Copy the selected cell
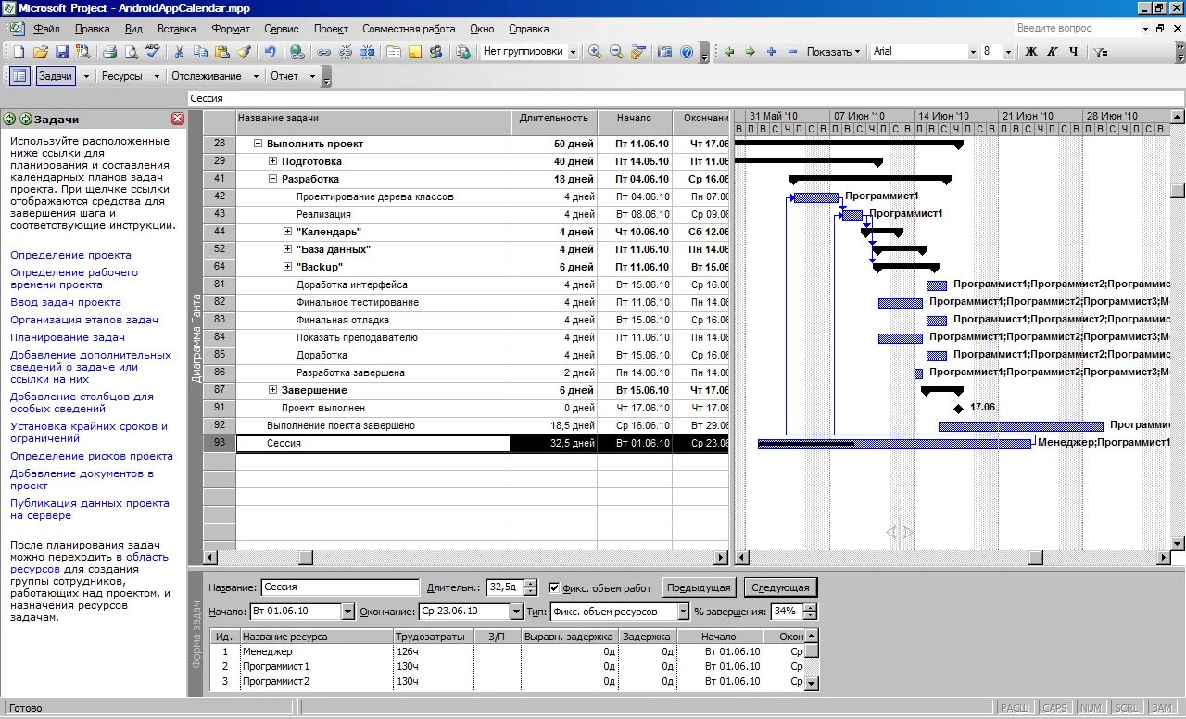Image resolution: width=1186 pixels, height=719 pixels. [200, 52]
